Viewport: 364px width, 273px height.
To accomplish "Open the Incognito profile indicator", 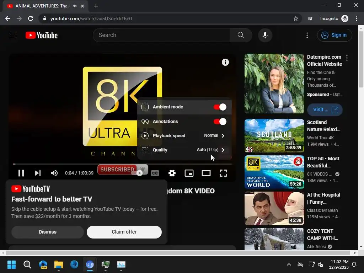I will (x=334, y=18).
